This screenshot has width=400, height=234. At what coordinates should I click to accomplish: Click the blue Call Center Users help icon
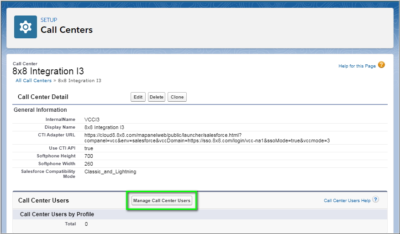point(375,200)
